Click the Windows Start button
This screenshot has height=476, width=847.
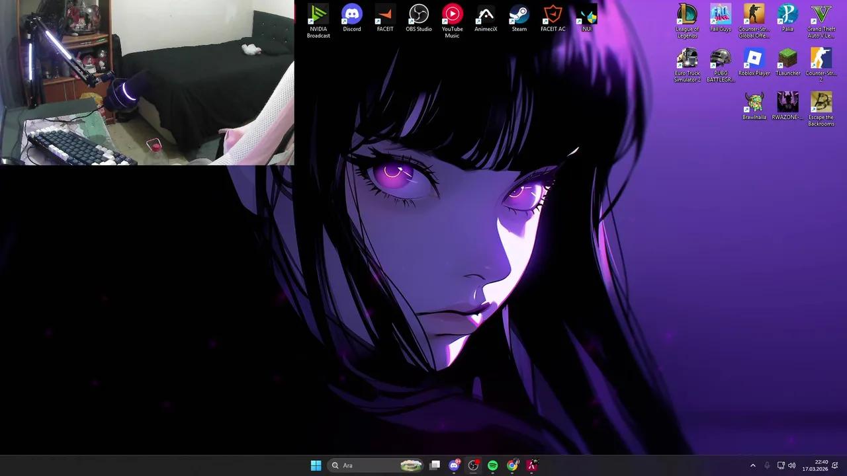point(316,465)
